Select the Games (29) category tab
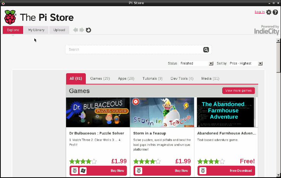This screenshot has width=281, height=178. (100, 79)
